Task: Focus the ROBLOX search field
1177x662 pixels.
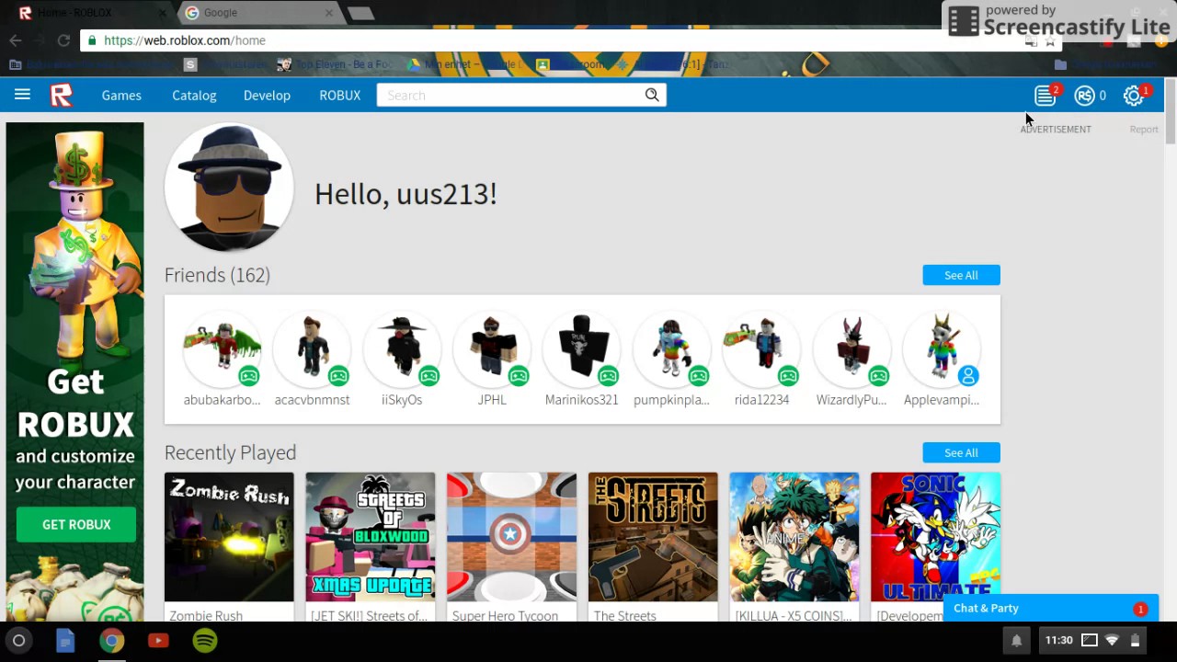Action: coord(510,96)
